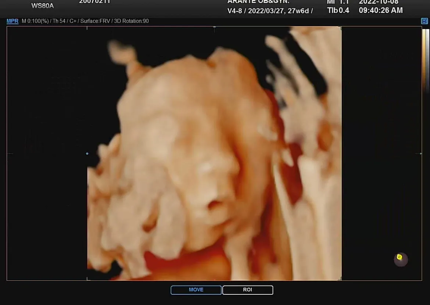Click the 3D rendered fetal face image

(x=214, y=153)
